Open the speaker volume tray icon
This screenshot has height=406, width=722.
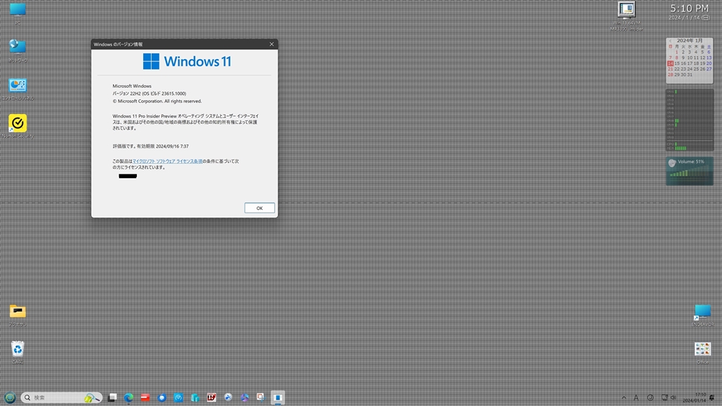point(673,398)
